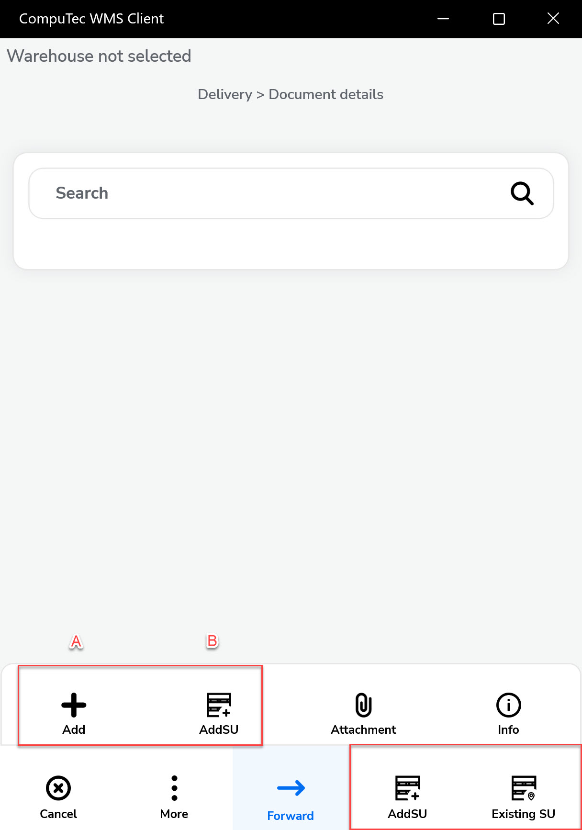Click the red letter B marker
The width and height of the screenshot is (582, 830).
[x=212, y=641]
